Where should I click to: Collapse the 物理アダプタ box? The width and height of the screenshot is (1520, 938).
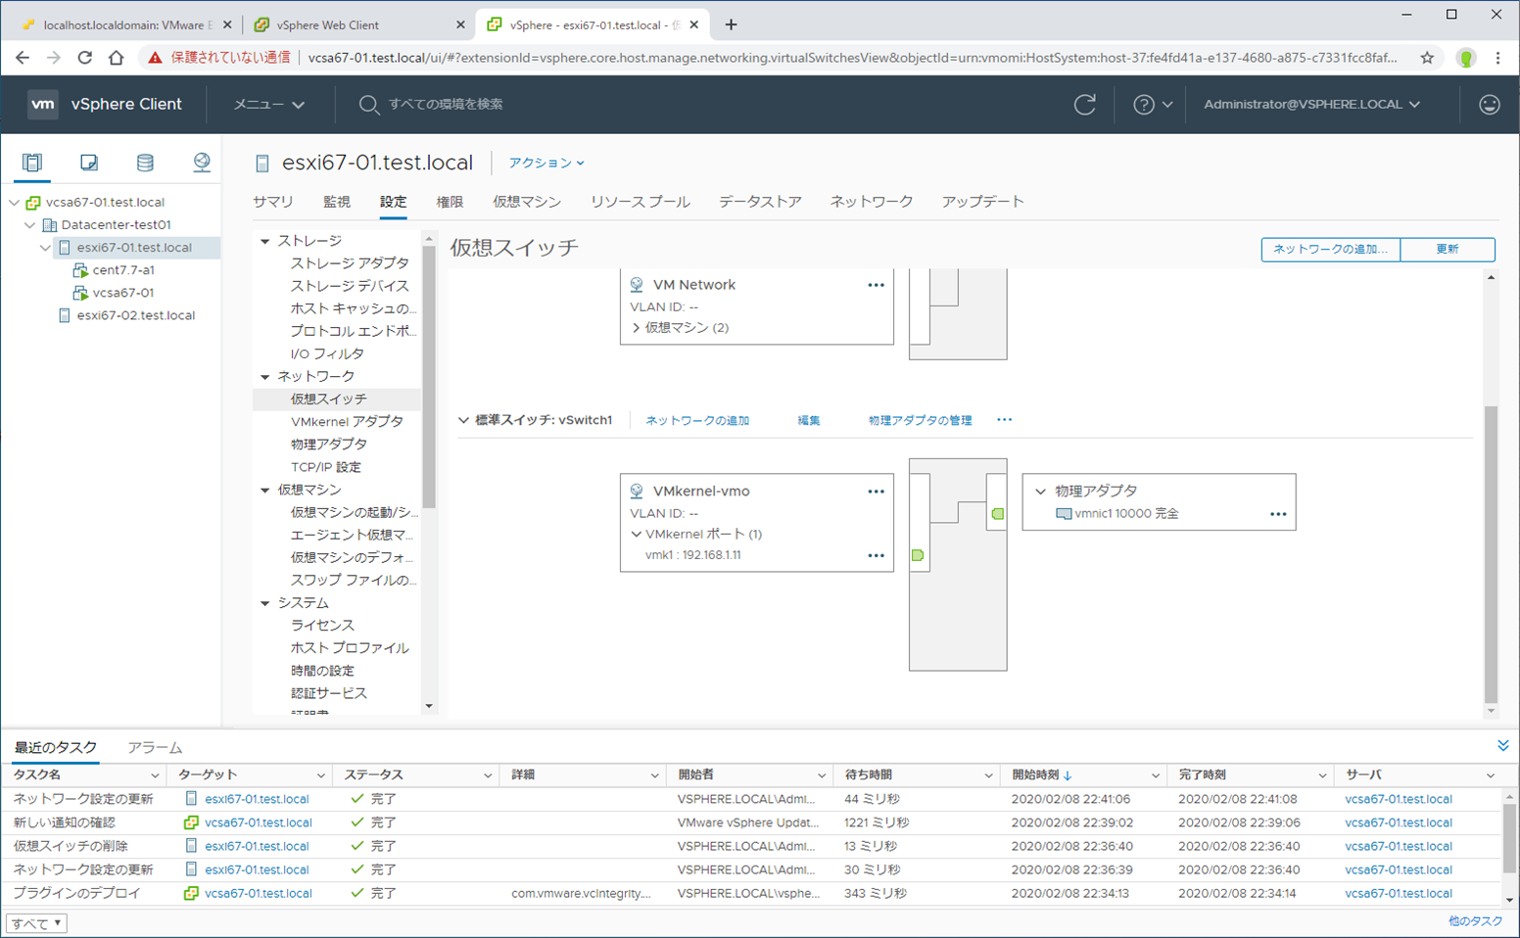1041,492
